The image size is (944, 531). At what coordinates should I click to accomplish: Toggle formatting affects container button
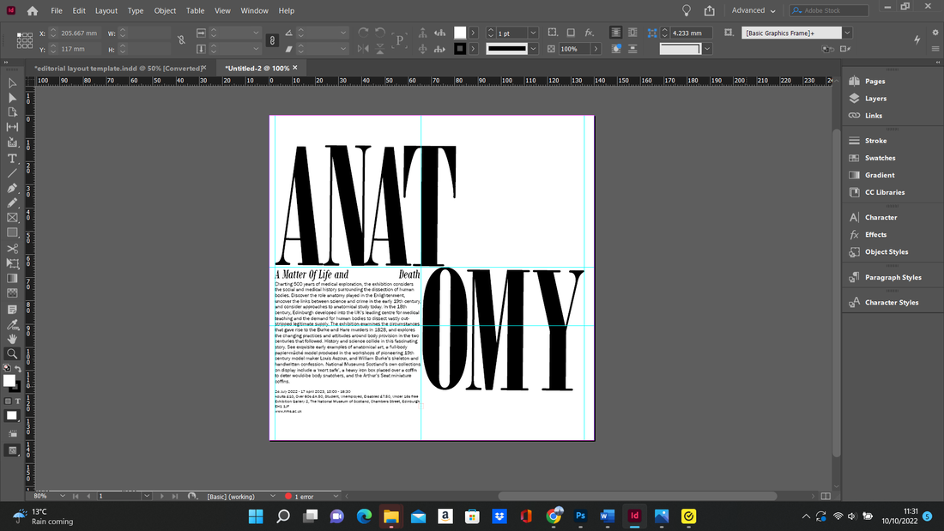[8, 401]
